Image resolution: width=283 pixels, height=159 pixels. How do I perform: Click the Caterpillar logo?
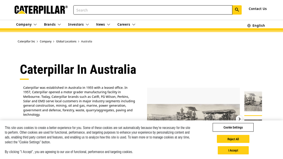point(41,10)
